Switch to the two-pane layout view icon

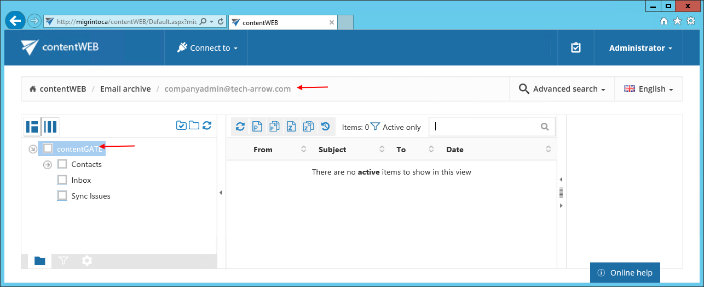[x=32, y=127]
